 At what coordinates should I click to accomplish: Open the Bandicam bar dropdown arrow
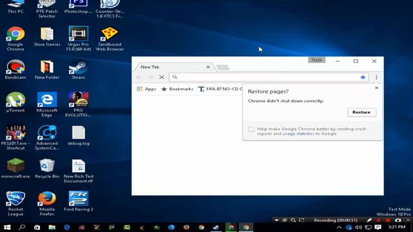(276, 220)
